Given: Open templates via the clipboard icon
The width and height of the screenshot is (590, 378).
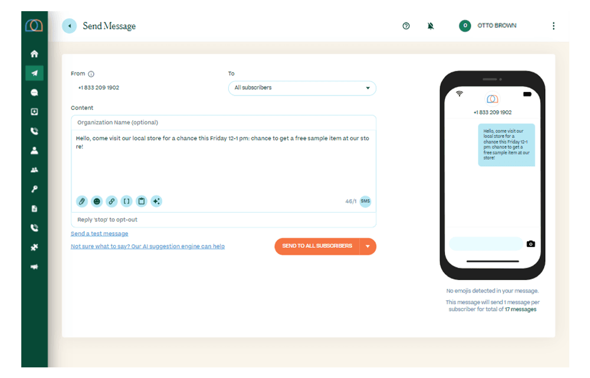Looking at the screenshot, I should click(x=141, y=201).
